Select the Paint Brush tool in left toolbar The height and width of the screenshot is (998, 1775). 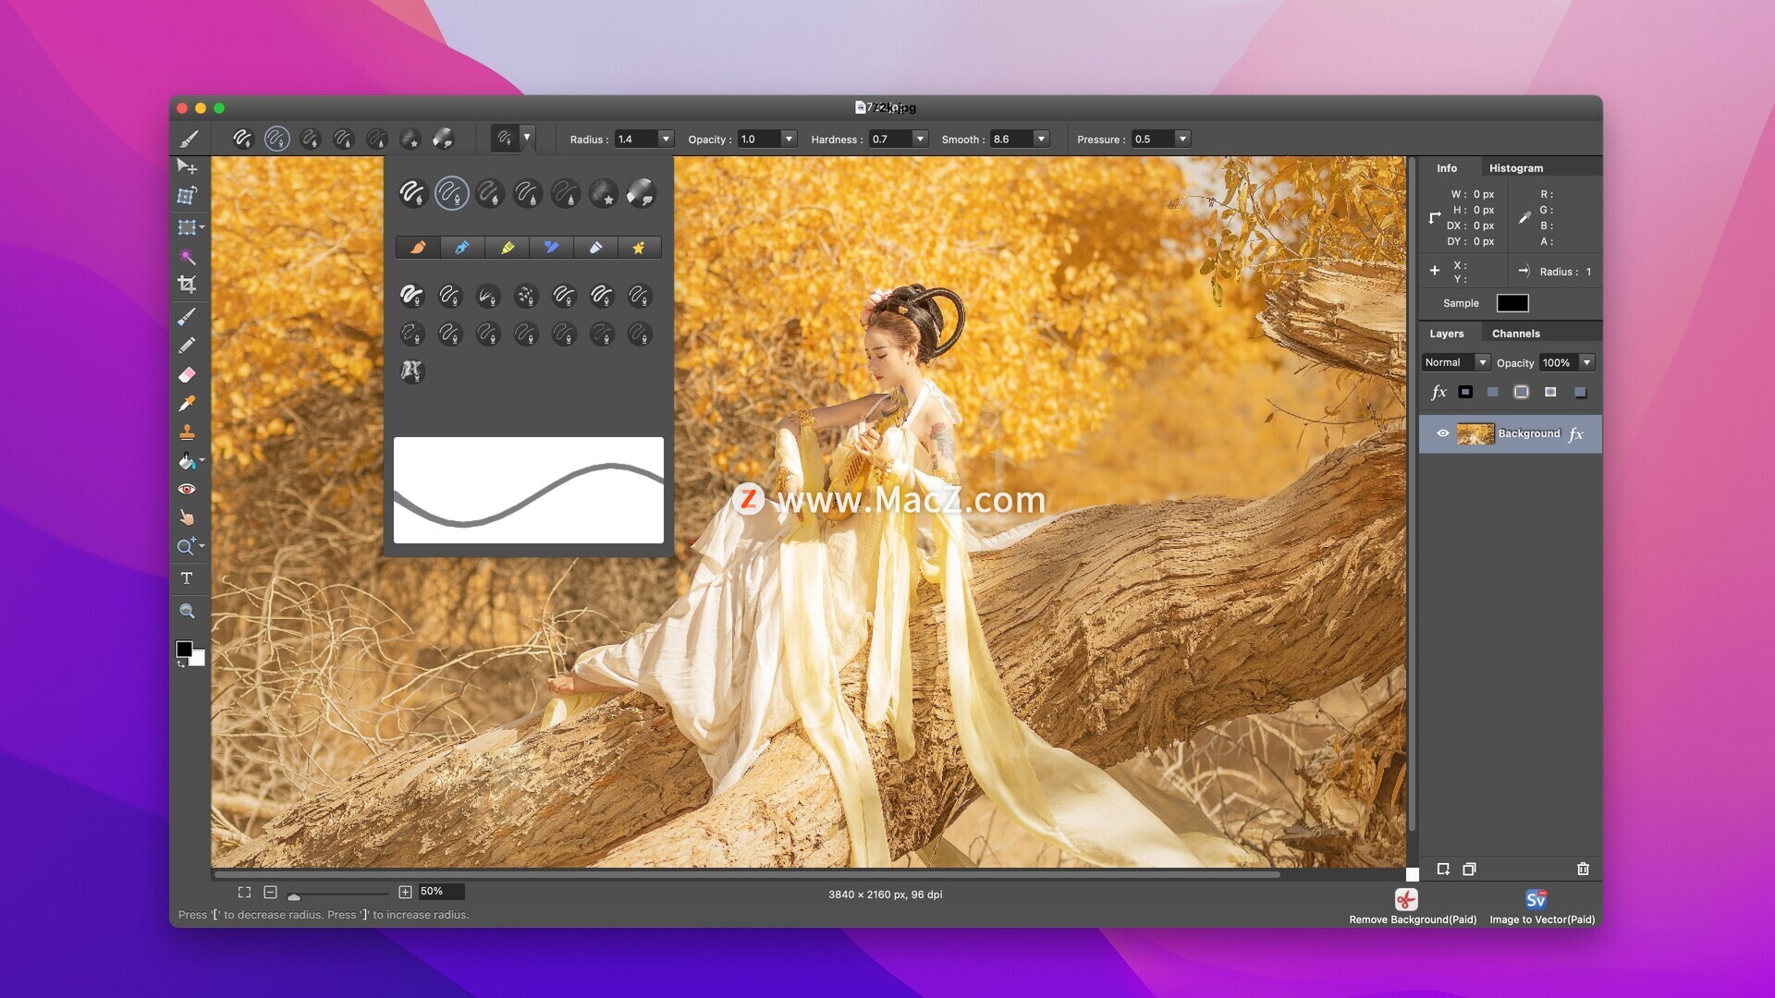187,317
